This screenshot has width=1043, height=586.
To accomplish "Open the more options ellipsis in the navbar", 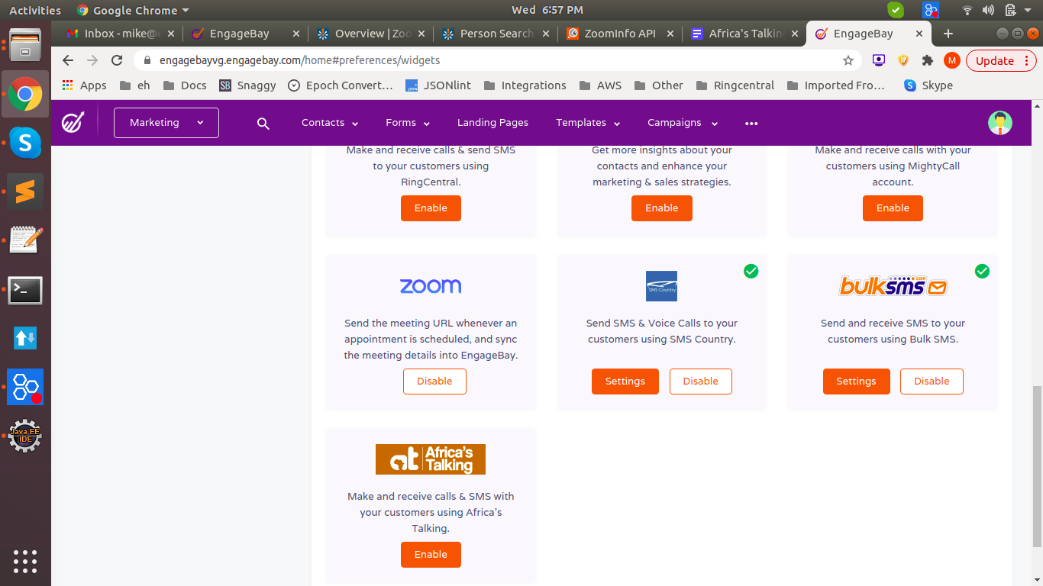I will 751,123.
